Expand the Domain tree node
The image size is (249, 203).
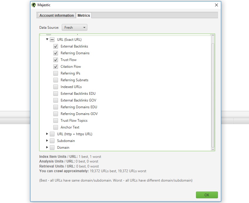[47, 147]
